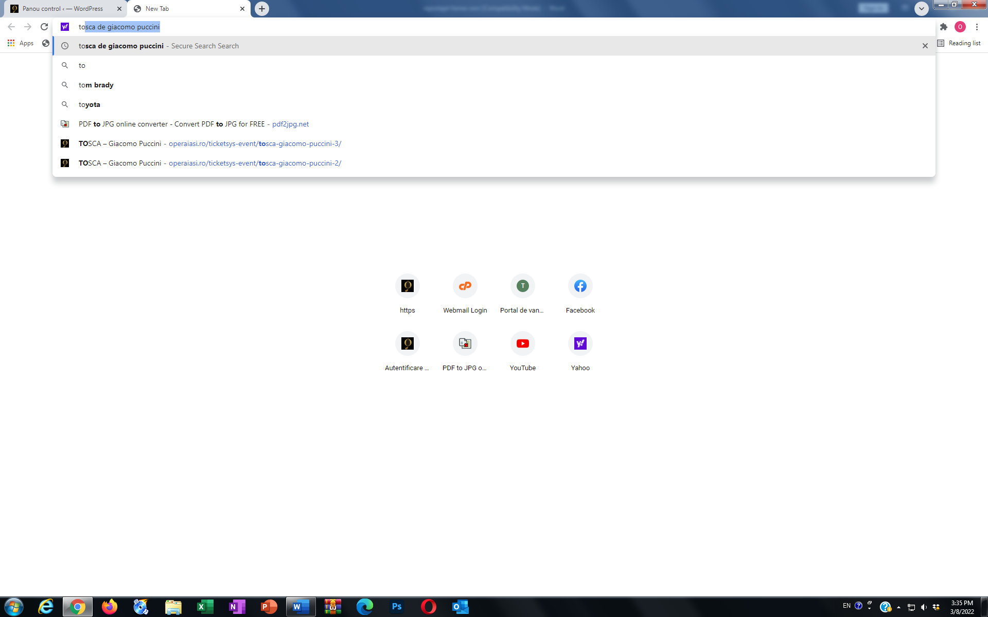
Task: Select the 'to' search suggestion
Action: click(x=494, y=65)
